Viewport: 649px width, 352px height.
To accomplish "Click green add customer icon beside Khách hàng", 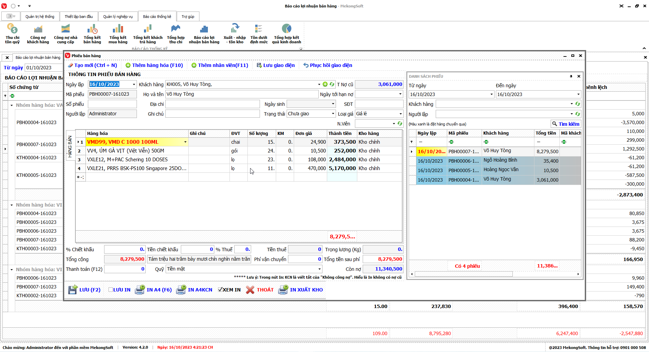I will [325, 85].
